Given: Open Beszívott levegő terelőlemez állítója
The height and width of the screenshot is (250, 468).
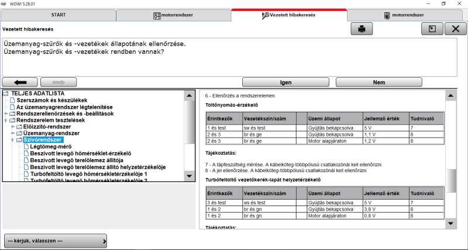Looking at the screenshot, I should pos(77,160).
